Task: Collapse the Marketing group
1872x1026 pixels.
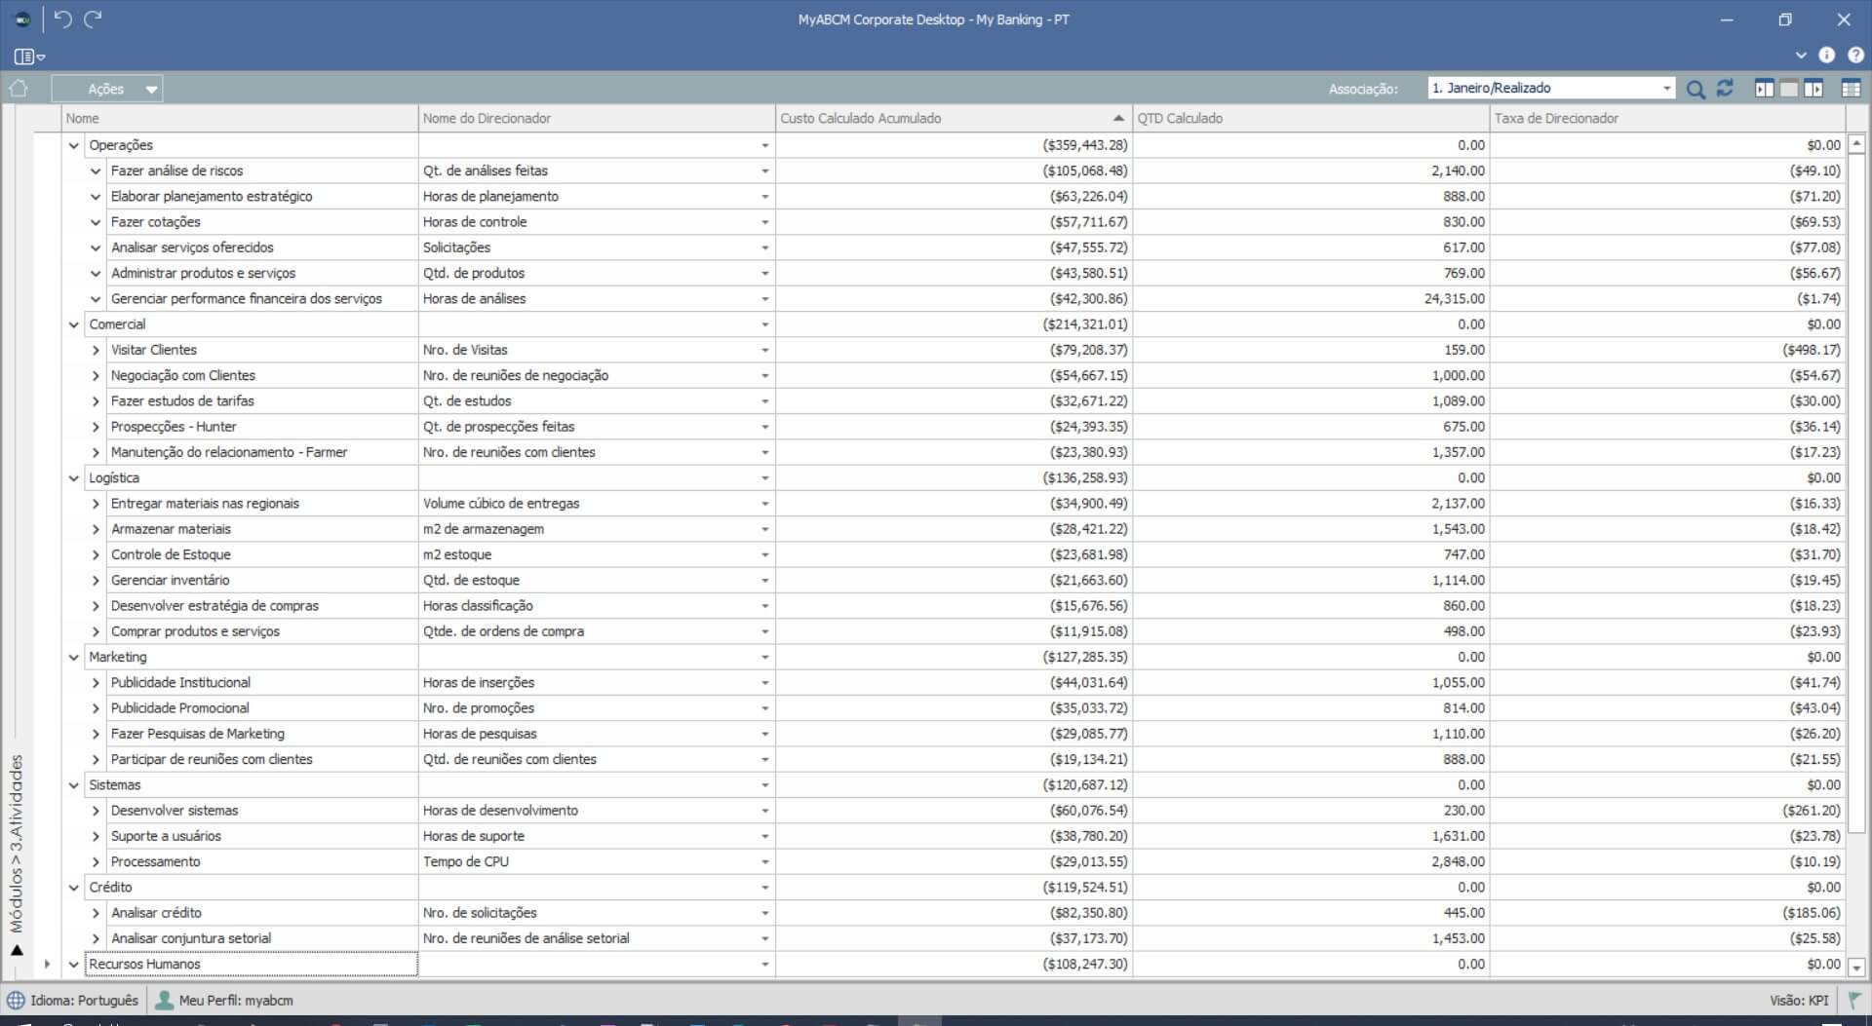Action: (74, 658)
